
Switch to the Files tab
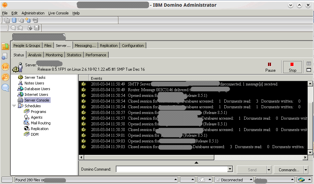coord(48,45)
